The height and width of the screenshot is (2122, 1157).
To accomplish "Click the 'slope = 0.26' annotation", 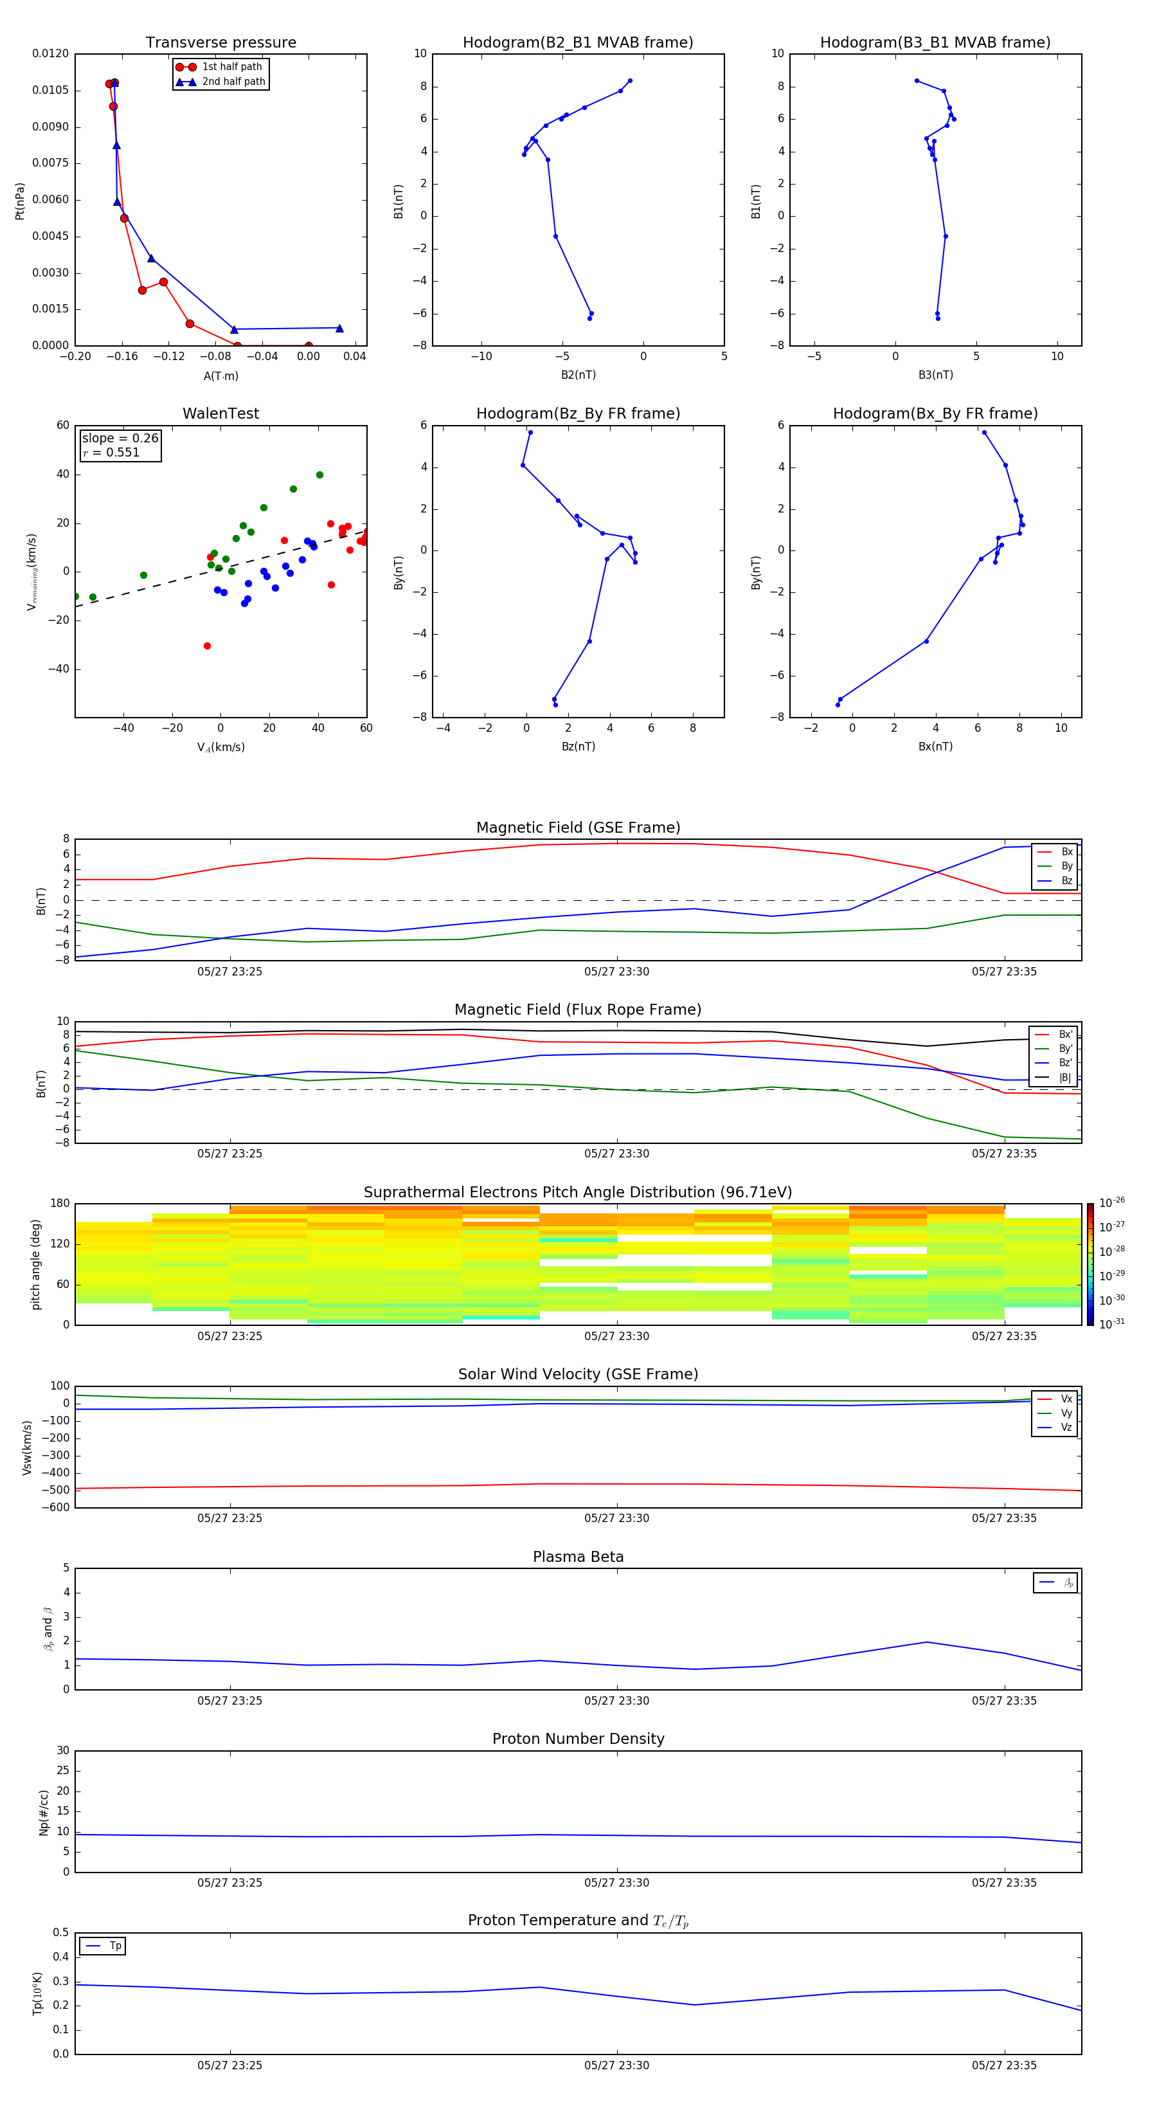I will (x=120, y=439).
